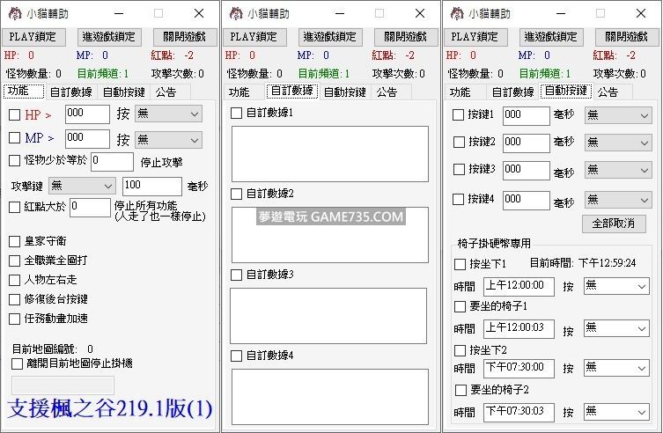This screenshot has height=433, width=663.
Task: Open the HP key dropdown in left window
Action: point(168,114)
